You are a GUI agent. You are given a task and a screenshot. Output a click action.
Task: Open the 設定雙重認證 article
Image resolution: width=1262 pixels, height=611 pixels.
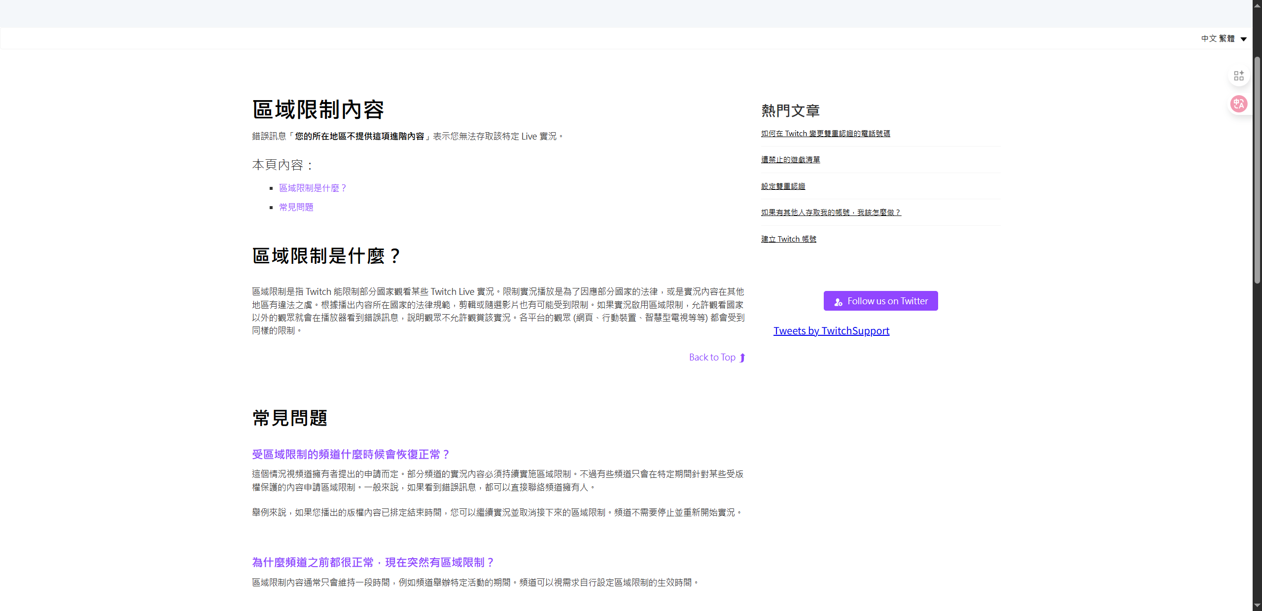point(783,186)
